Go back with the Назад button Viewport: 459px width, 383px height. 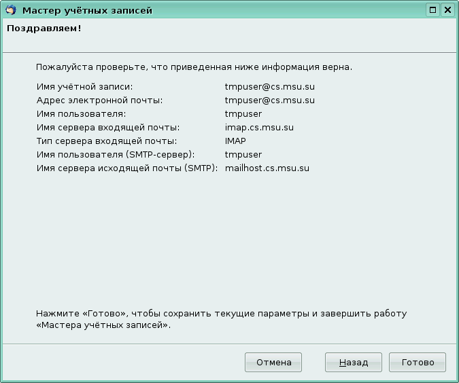click(x=354, y=363)
